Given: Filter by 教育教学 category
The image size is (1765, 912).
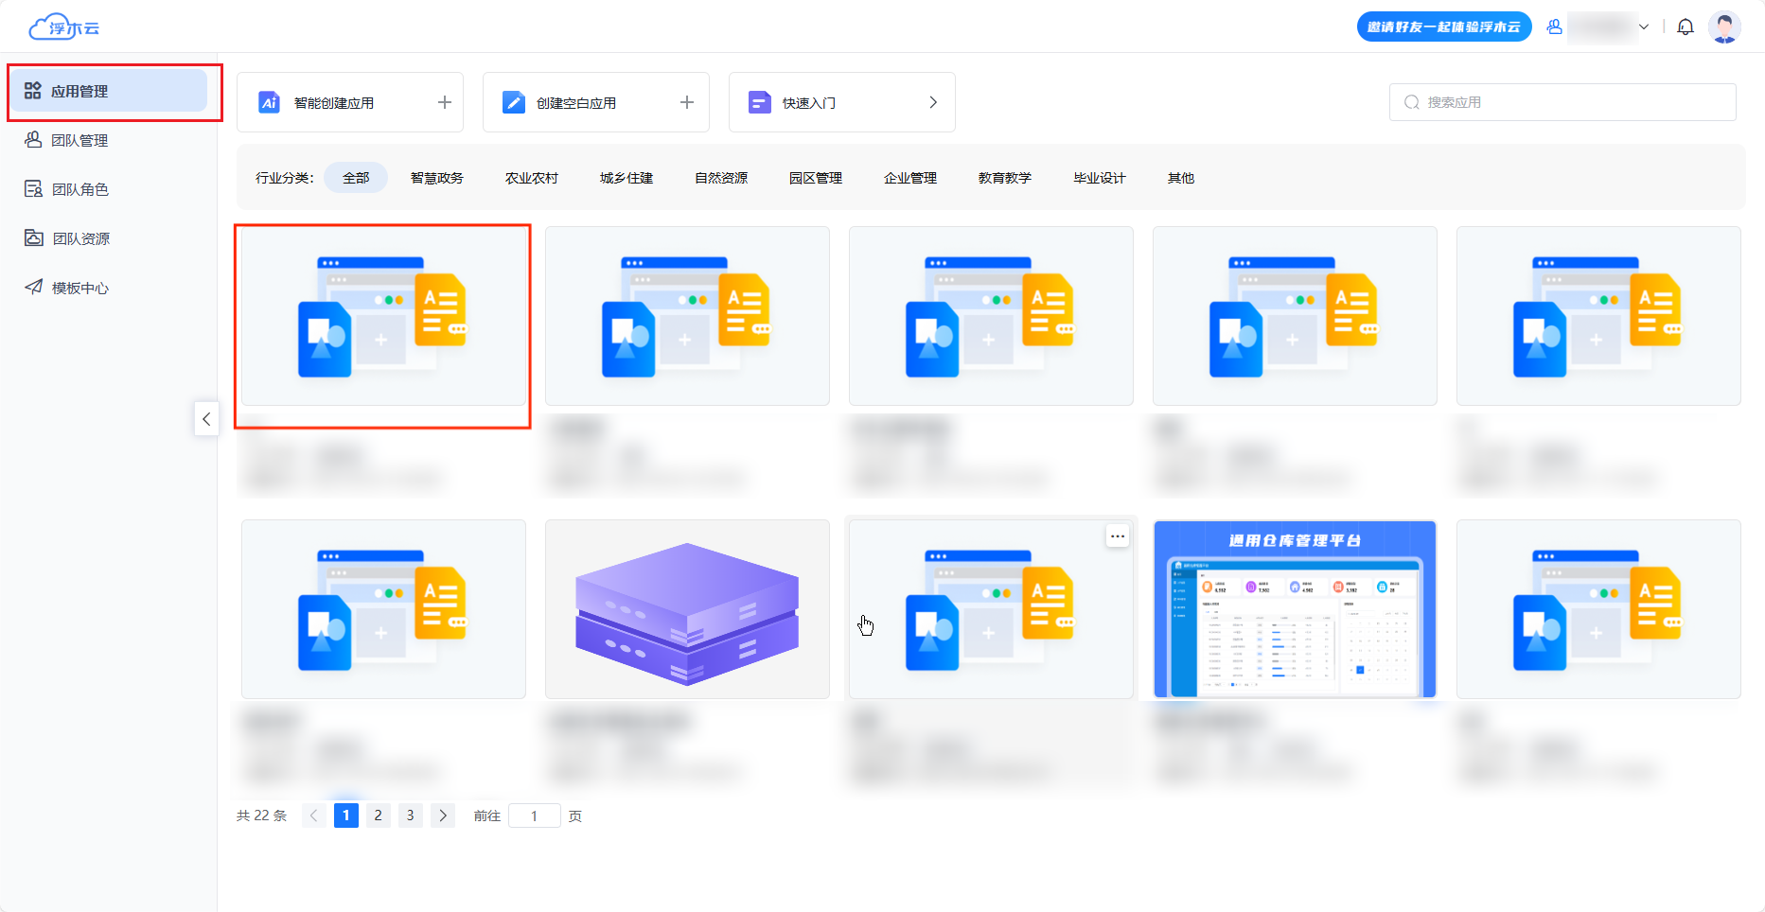Looking at the screenshot, I should [x=1004, y=178].
